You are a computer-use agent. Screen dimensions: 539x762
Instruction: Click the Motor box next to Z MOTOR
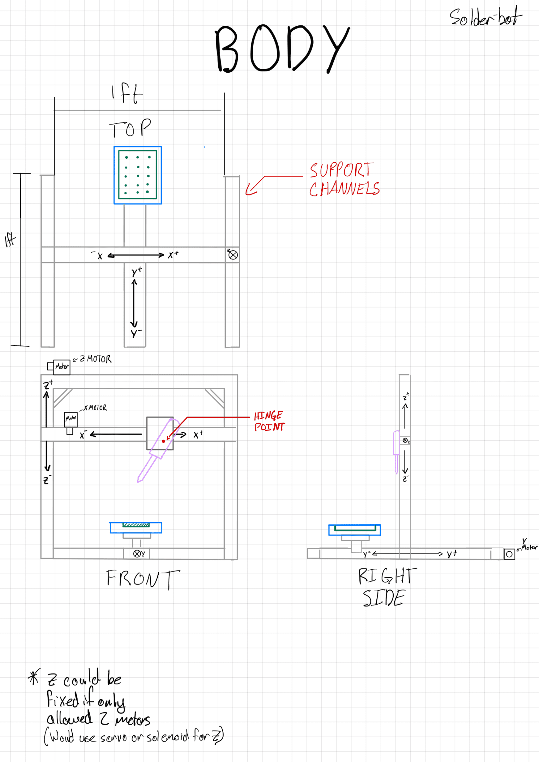[62, 367]
